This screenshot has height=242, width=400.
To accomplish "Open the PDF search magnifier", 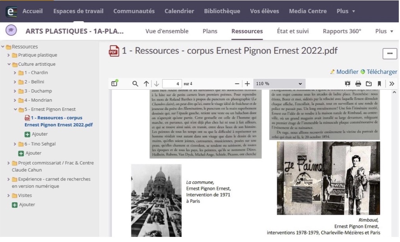I will (135, 84).
